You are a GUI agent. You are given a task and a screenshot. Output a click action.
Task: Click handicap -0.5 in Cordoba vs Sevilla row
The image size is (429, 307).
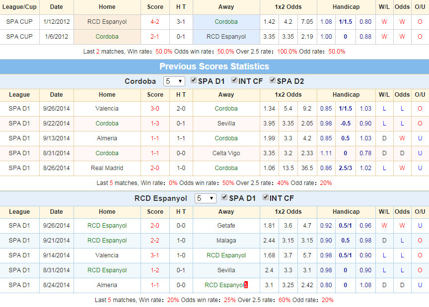point(345,123)
